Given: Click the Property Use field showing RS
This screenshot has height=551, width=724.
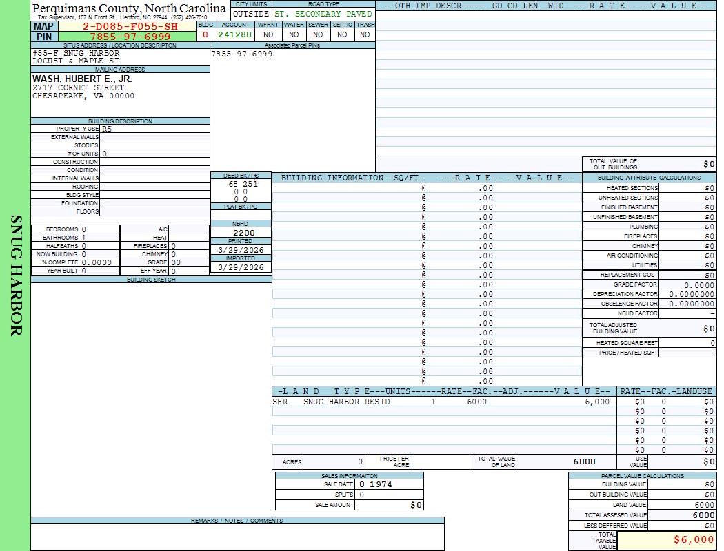Looking at the screenshot, I should click(154, 129).
